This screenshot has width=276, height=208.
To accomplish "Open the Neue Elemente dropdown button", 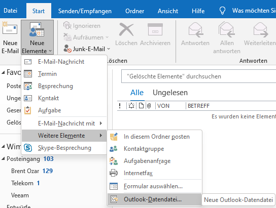I will [37, 37].
